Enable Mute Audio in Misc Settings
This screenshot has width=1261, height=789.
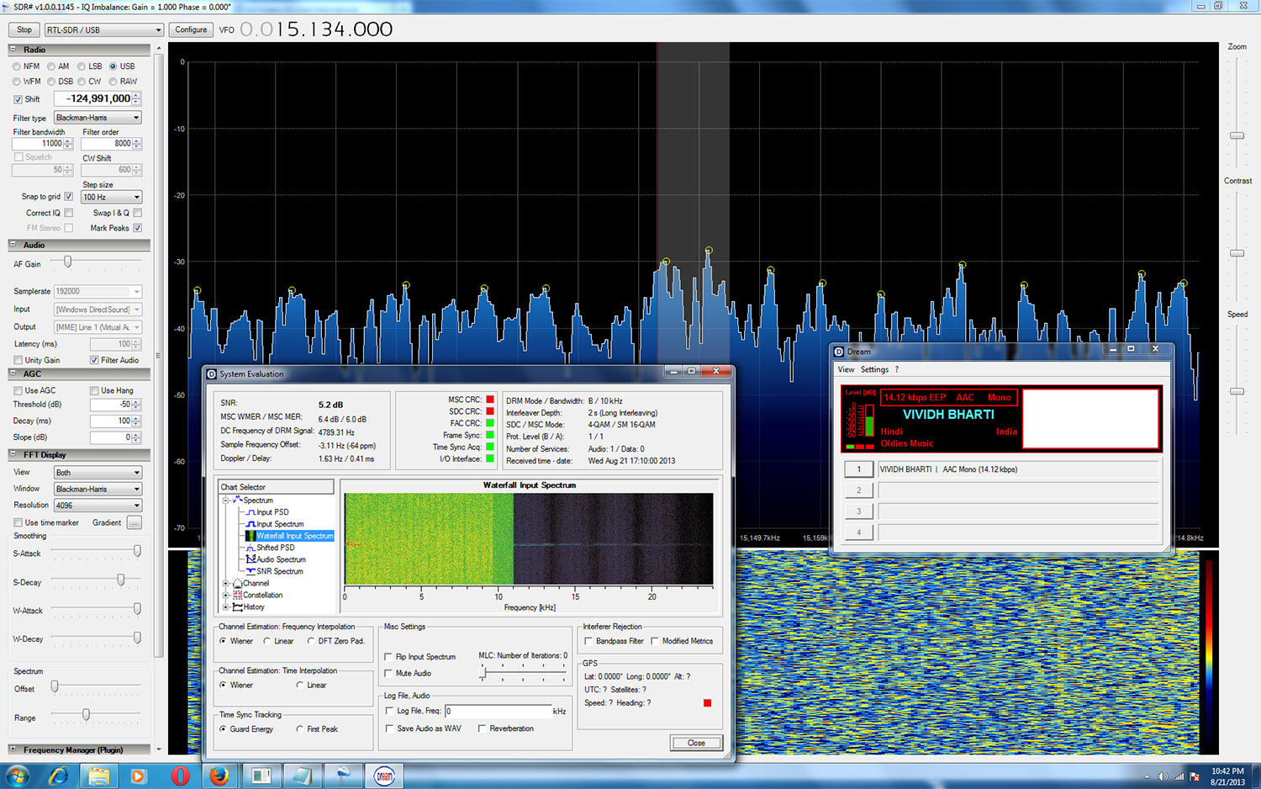click(388, 674)
